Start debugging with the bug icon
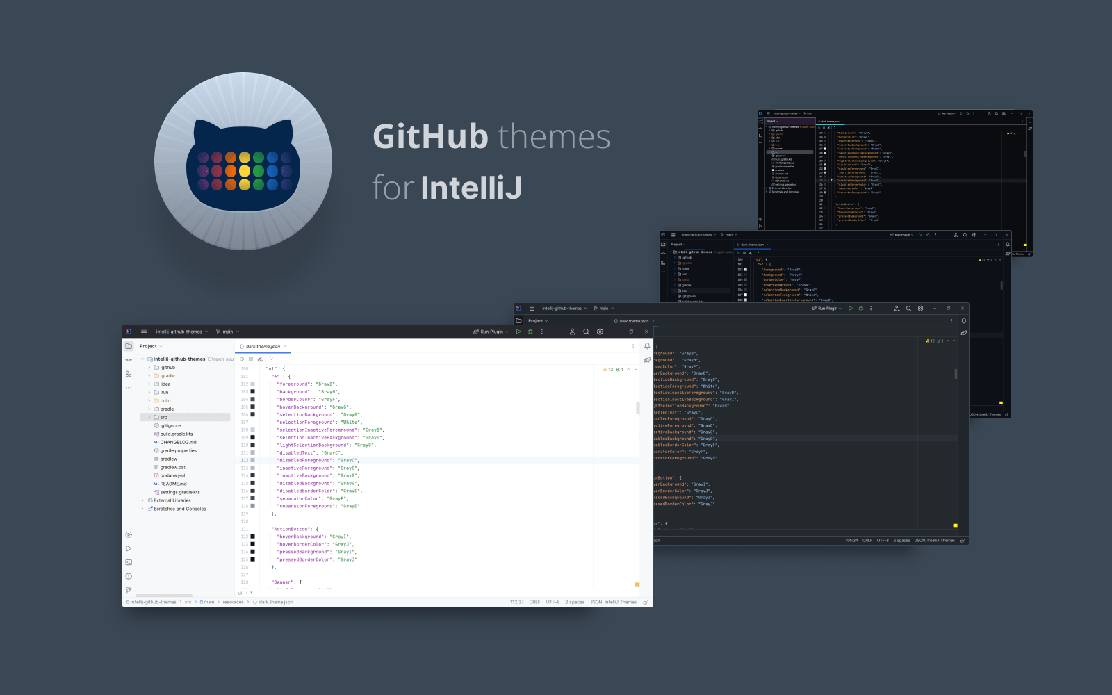Screen dimensions: 1112x695 coord(530,332)
